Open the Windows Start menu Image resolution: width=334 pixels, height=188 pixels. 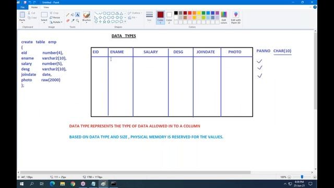[21, 184]
